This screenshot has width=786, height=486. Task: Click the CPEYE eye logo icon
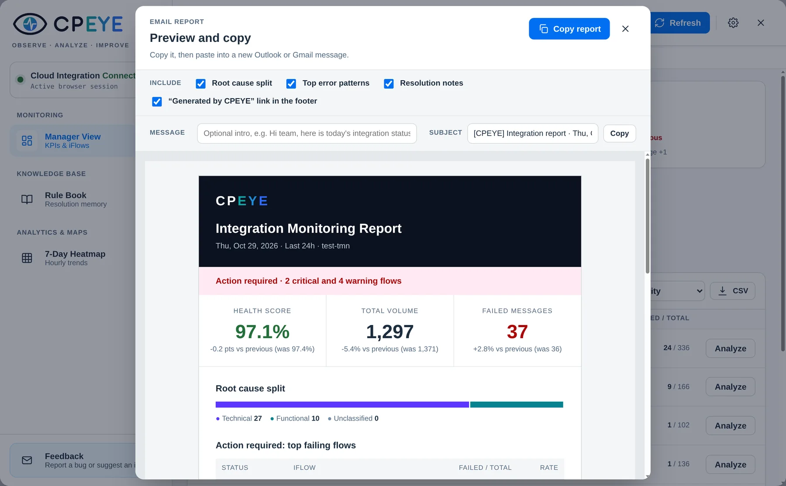pos(30,24)
